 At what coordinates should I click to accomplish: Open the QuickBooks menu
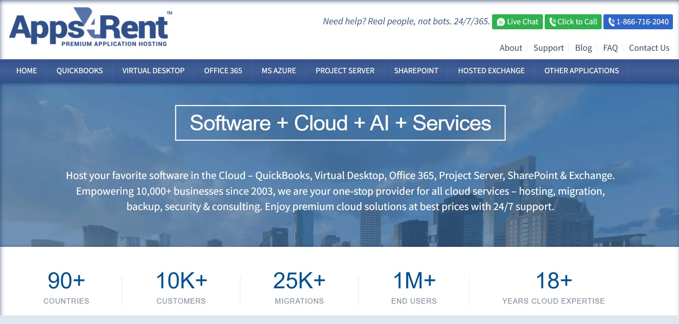[80, 71]
